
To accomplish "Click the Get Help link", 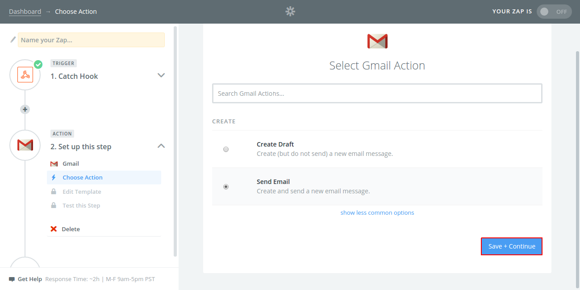I will (30, 279).
